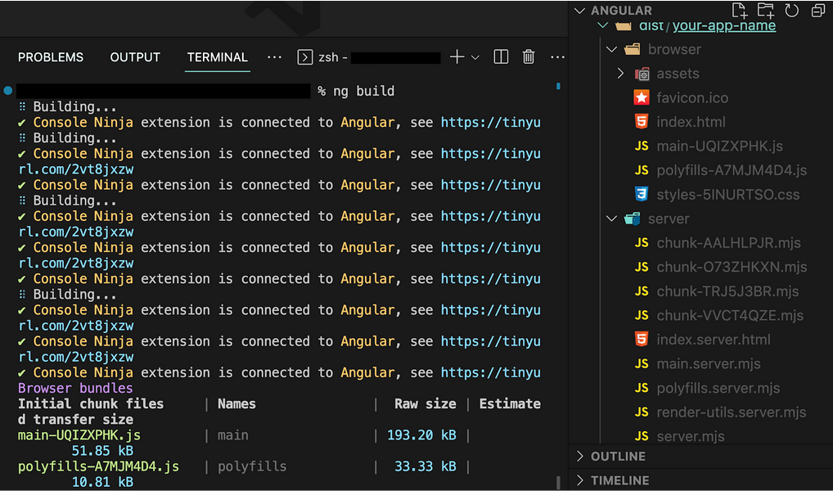Click main-UQIZXPHK.js in terminal bundle output
833x491 pixels.
click(x=79, y=435)
